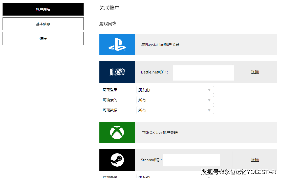This screenshot has width=282, height=178.
Task: Open the 可搜索的 dropdown showing 所有
Action: pyautogui.click(x=175, y=100)
